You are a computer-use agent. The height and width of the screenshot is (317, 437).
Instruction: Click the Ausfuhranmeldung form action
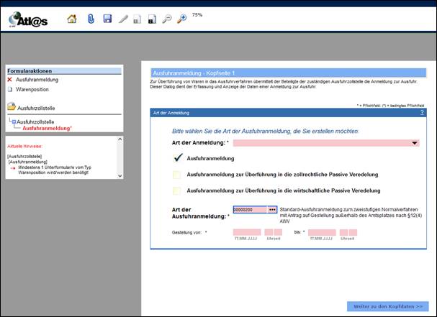point(37,80)
